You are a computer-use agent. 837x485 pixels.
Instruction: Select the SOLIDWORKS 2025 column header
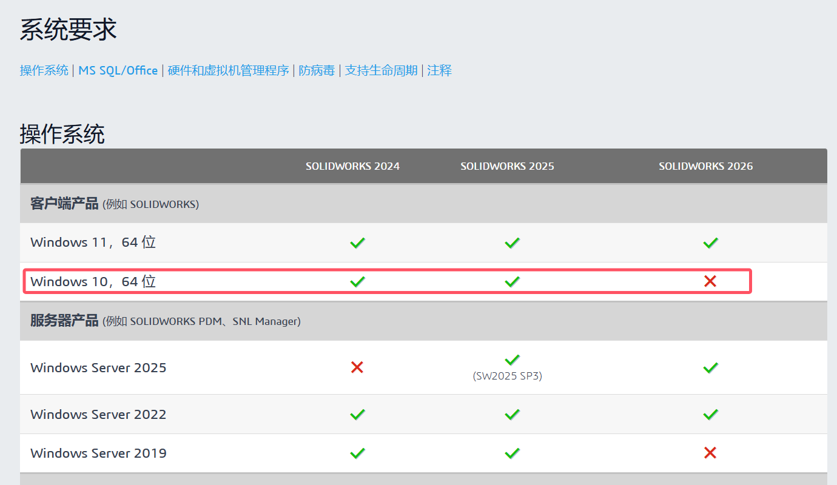[507, 166]
